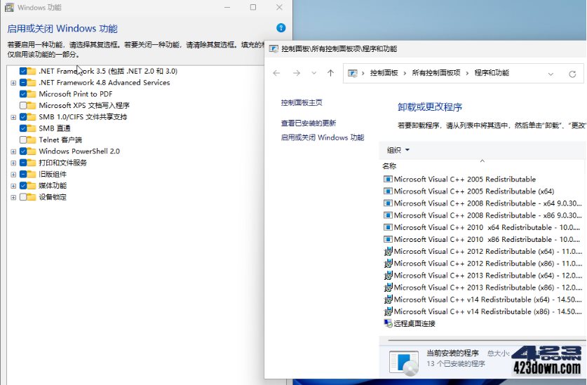
Task: Expand .NET Framework 4.8 Advanced Services node
Action: click(x=13, y=83)
